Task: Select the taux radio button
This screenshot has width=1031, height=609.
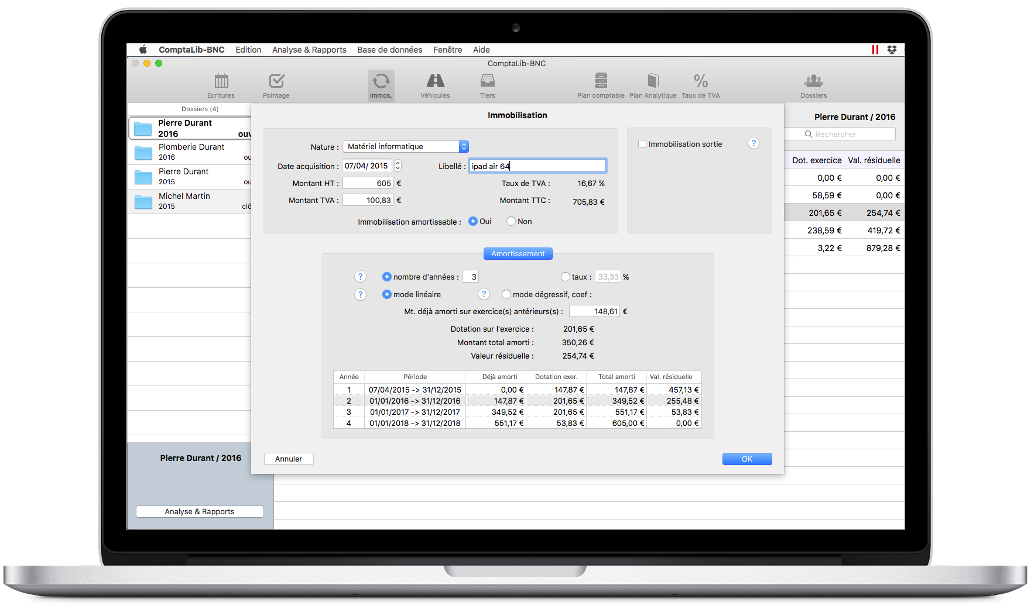Action: pyautogui.click(x=566, y=277)
